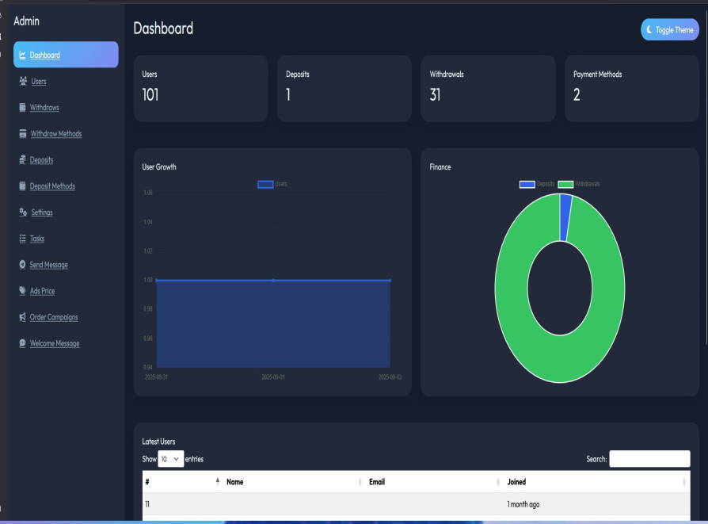Go to Deposit Methods page
The width and height of the screenshot is (708, 524).
point(52,186)
